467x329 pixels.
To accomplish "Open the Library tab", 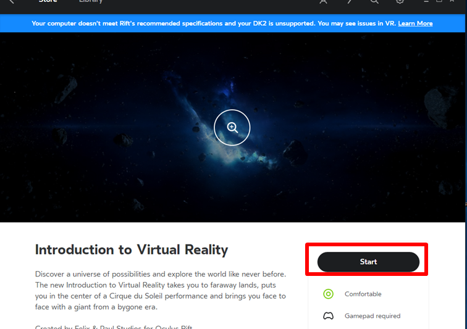I will pos(91,2).
